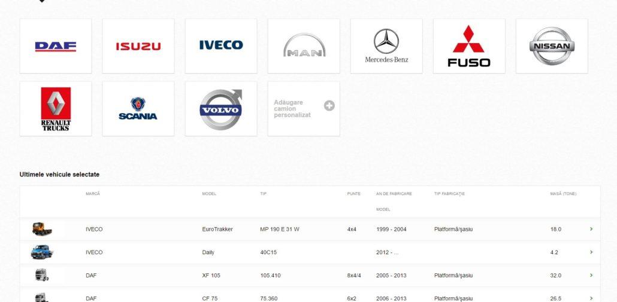The image size is (617, 302).
Task: Click the TIP FABRICAȚIE column header
Action: (449, 194)
